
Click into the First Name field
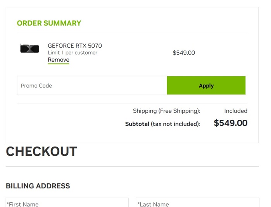[x=67, y=203]
